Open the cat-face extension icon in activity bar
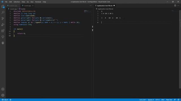The width and height of the screenshot is (181, 101). [x=3, y=43]
